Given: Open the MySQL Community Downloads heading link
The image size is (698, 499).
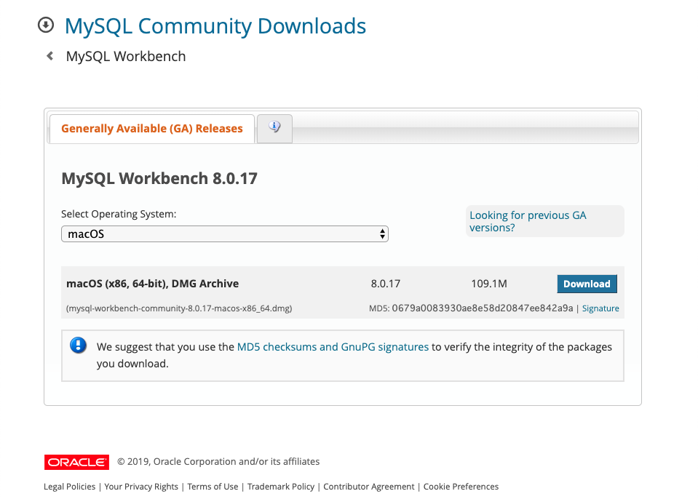Looking at the screenshot, I should [x=215, y=26].
